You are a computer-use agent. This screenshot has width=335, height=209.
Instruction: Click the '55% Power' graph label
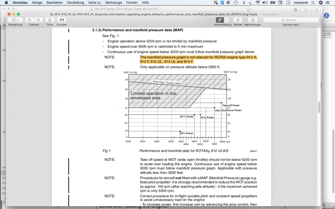click(x=186, y=133)
